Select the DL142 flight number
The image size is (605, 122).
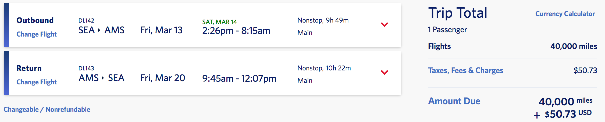[86, 20]
